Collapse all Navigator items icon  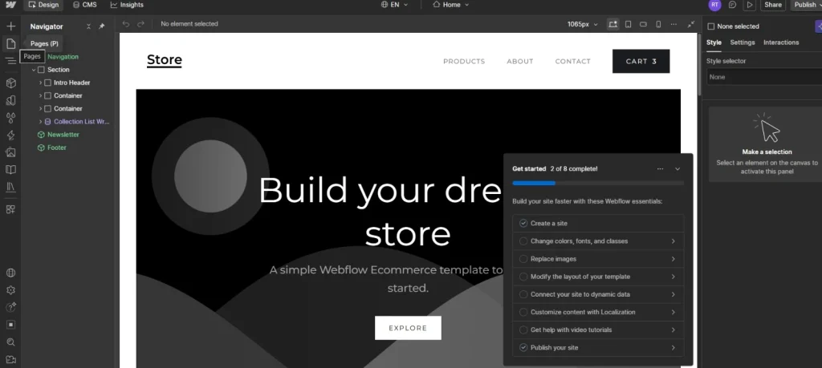point(88,26)
